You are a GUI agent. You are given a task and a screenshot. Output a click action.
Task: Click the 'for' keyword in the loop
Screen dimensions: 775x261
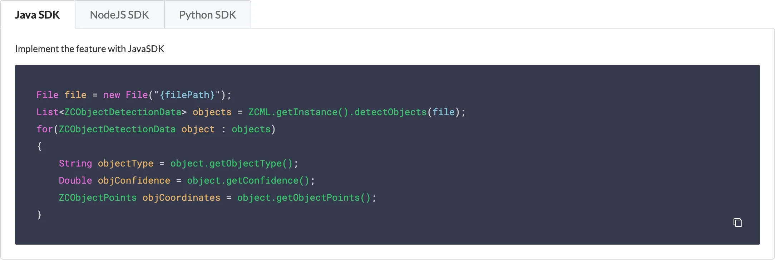(x=45, y=129)
